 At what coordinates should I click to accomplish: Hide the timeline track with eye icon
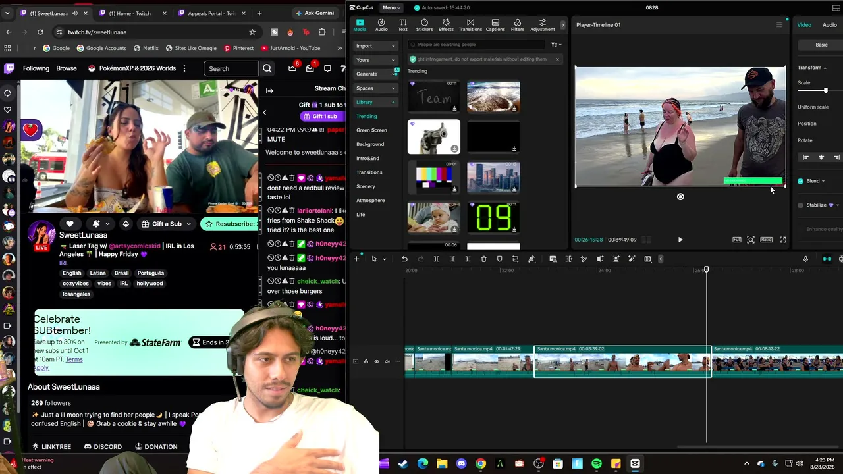pyautogui.click(x=377, y=361)
